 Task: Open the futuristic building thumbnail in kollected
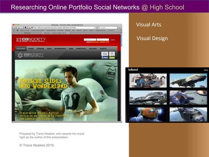point(148,98)
